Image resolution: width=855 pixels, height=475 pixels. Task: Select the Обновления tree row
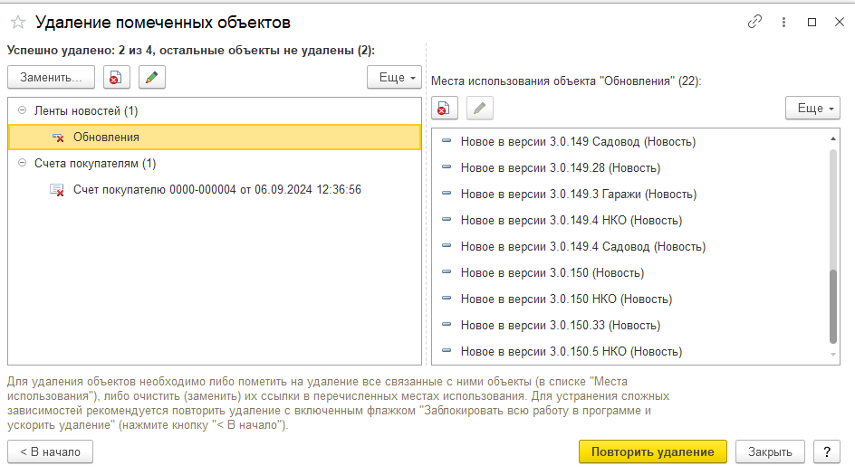tap(215, 138)
